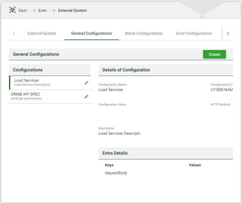Select the Load Services configuration entry

click(45, 83)
